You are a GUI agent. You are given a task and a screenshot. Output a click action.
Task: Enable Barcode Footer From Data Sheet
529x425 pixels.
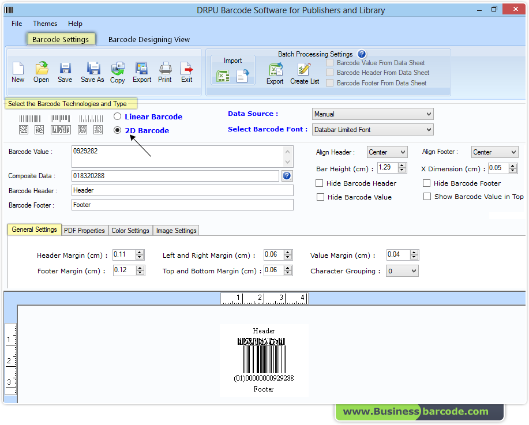coord(330,82)
